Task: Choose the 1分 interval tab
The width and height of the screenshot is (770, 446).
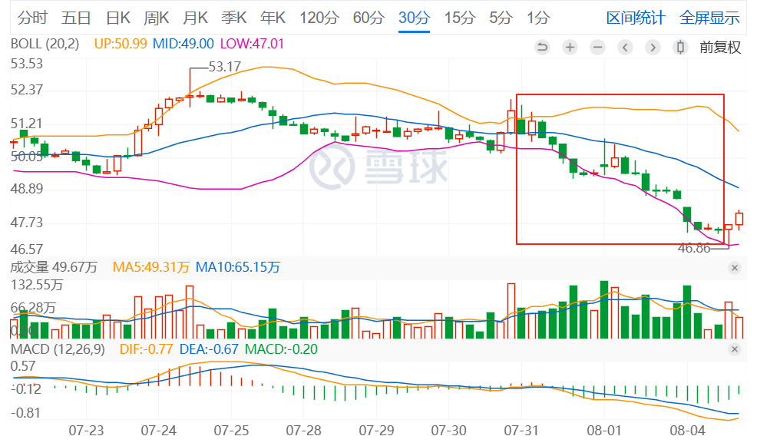Action: coord(538,18)
